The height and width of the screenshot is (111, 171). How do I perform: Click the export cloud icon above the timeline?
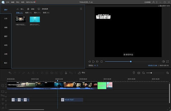click(79, 73)
